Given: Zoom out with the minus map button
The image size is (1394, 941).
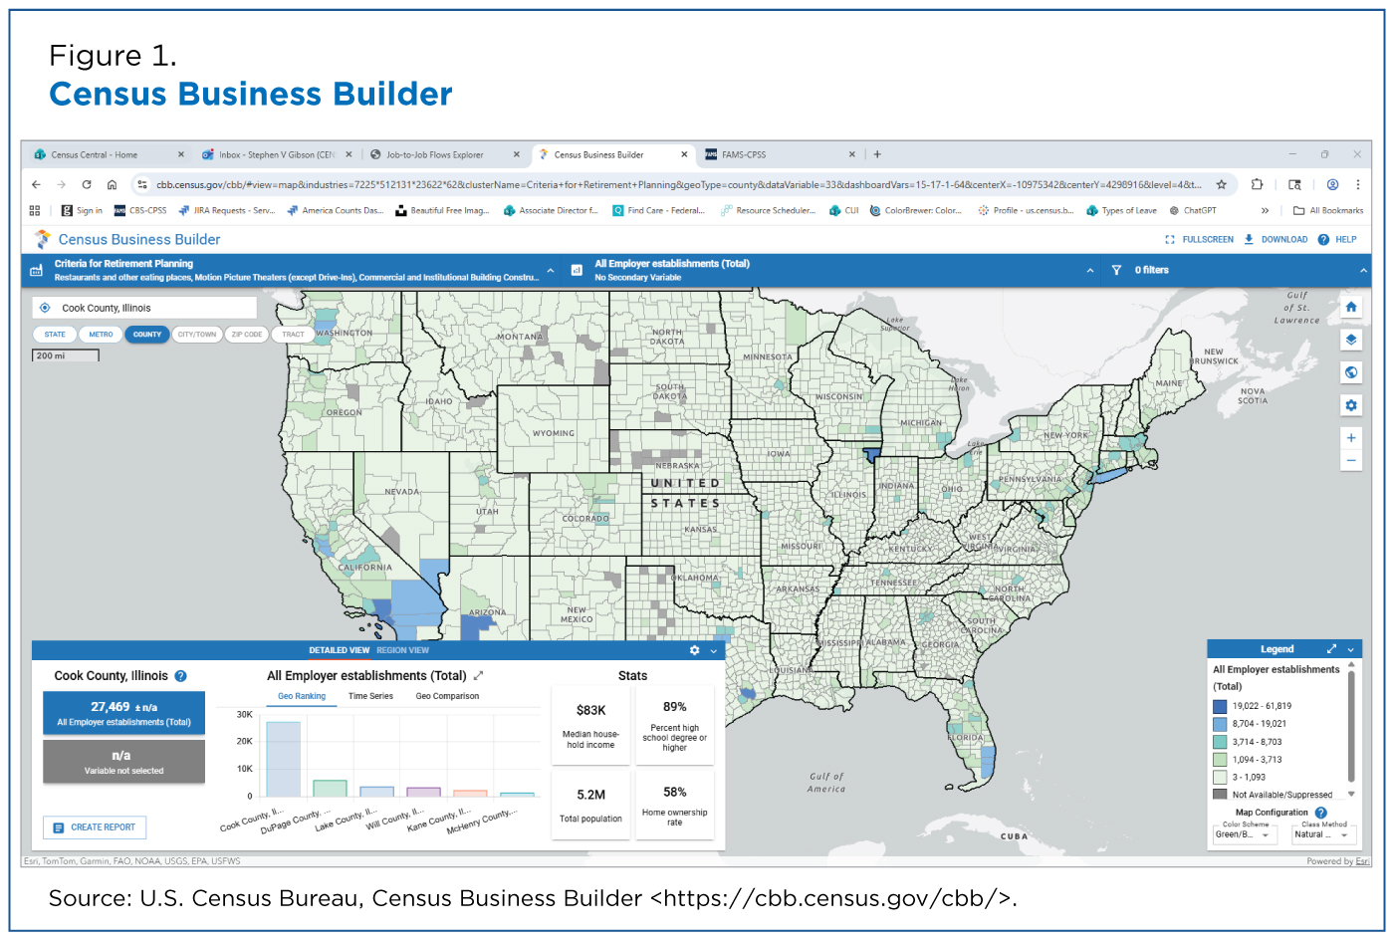Looking at the screenshot, I should (x=1351, y=460).
